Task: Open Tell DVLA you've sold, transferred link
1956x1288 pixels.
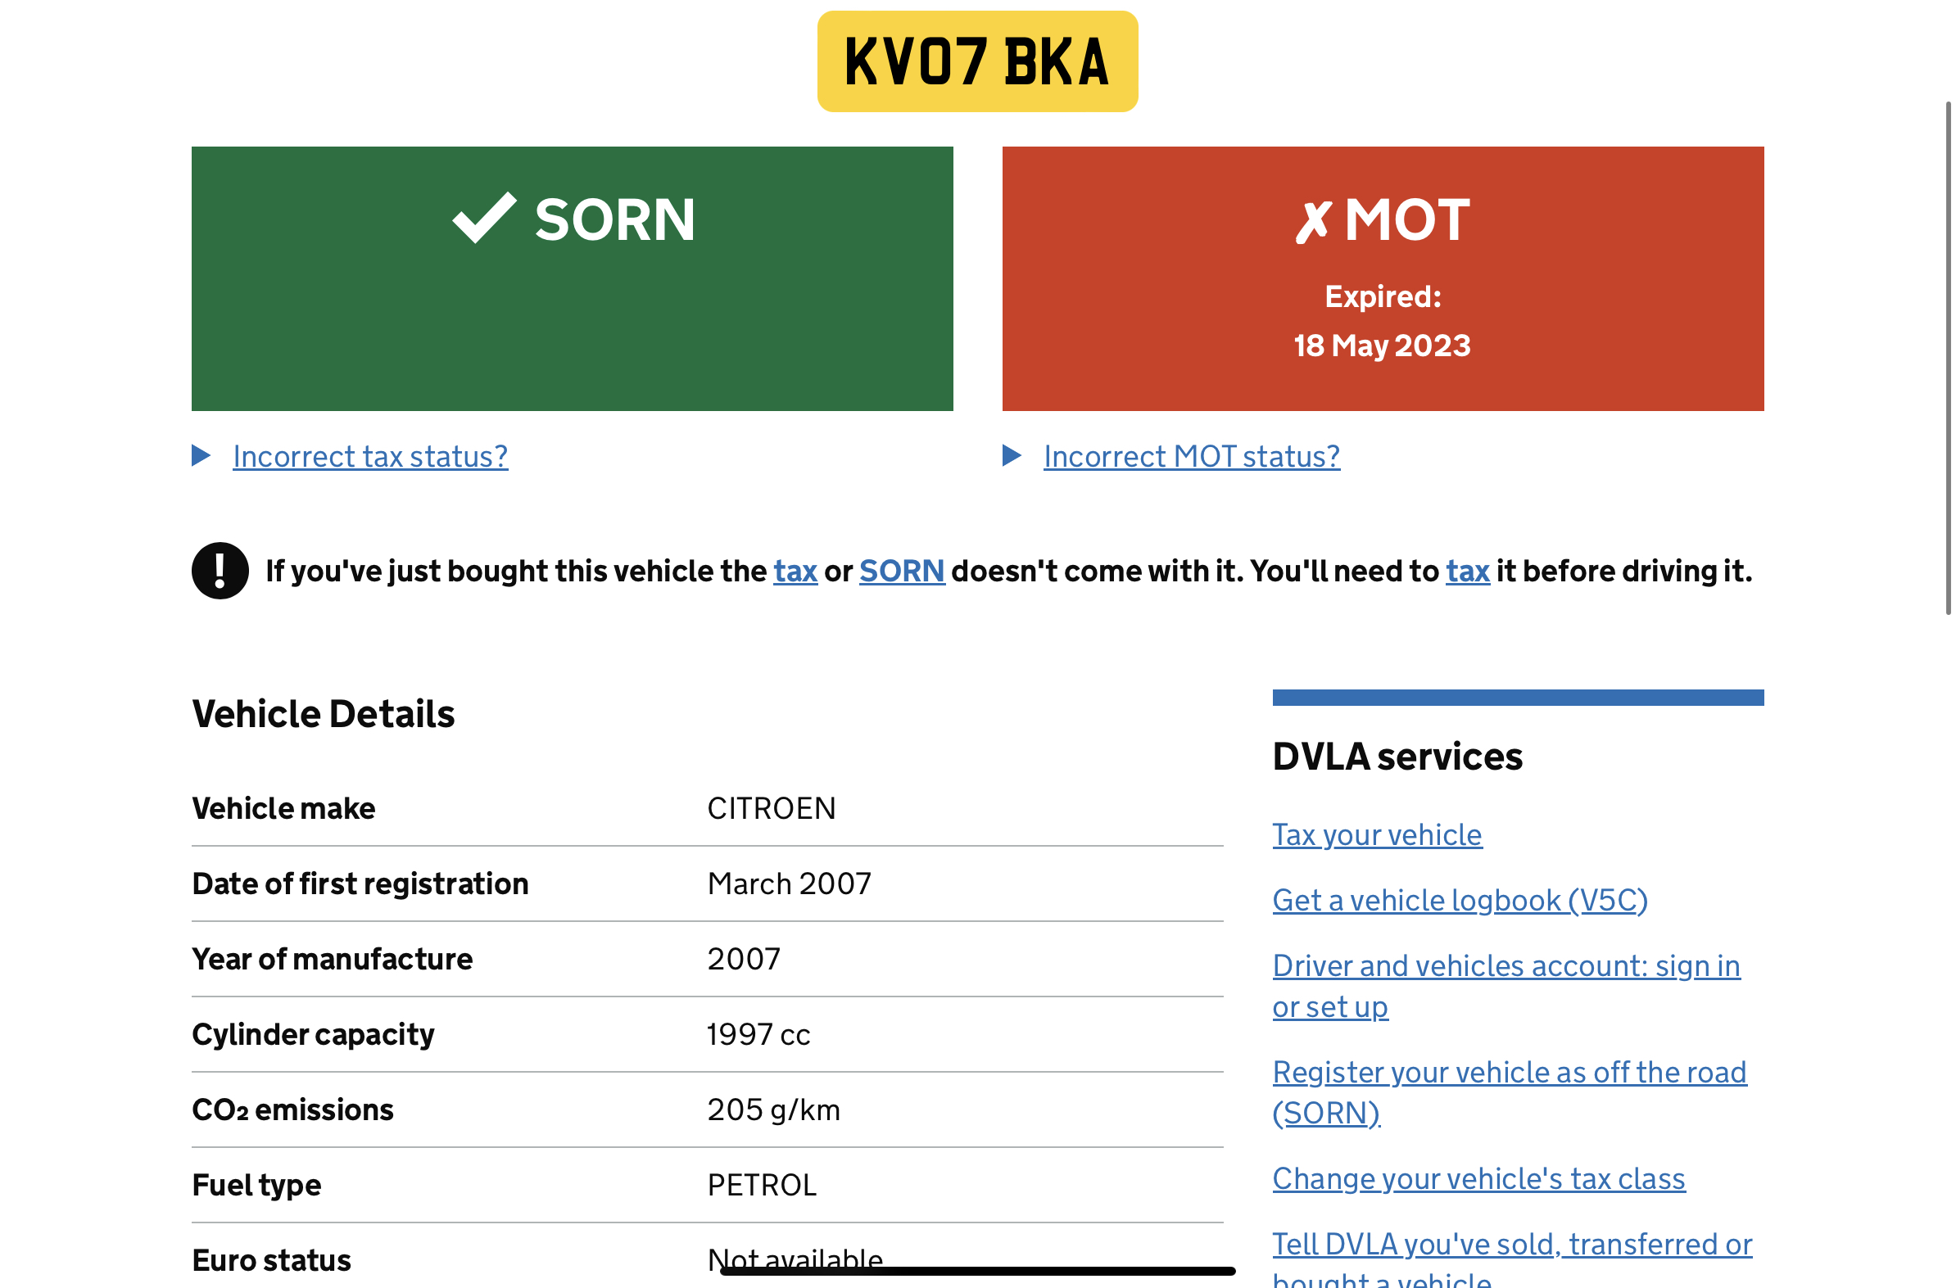Action: [x=1512, y=1258]
